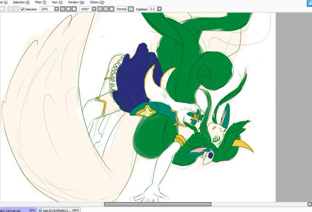Click the rotate view counterclockwise icon
The width and height of the screenshot is (312, 212).
[x=100, y=9]
